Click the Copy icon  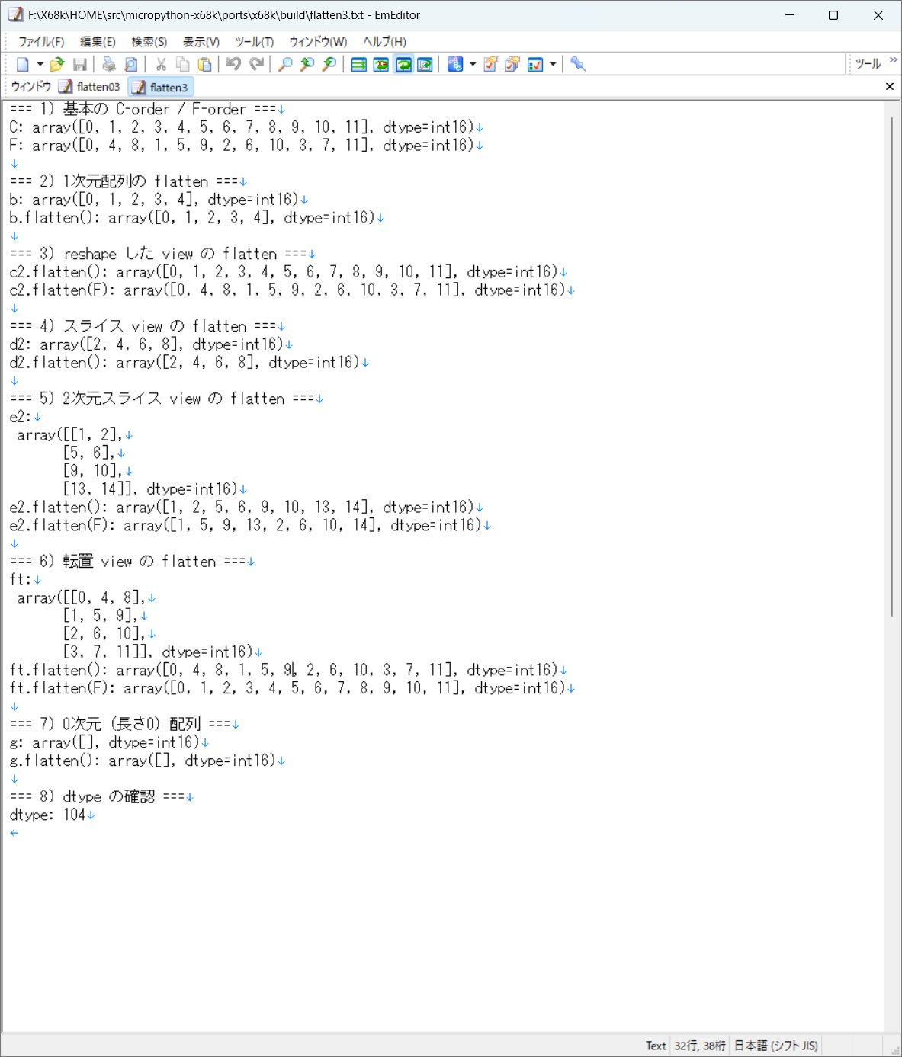coord(183,65)
